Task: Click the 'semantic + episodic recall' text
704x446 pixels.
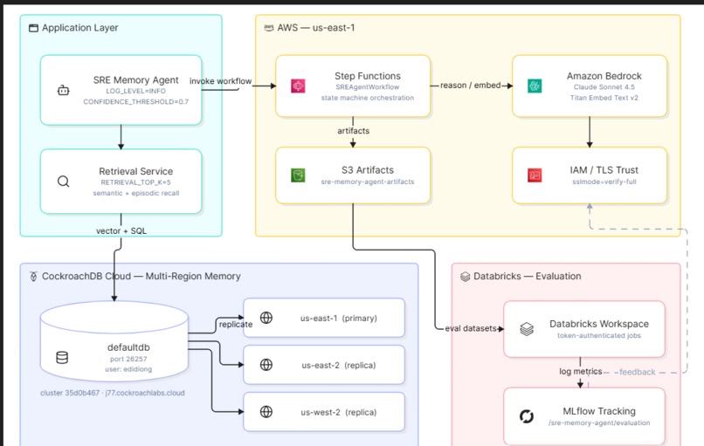Action: [135, 194]
